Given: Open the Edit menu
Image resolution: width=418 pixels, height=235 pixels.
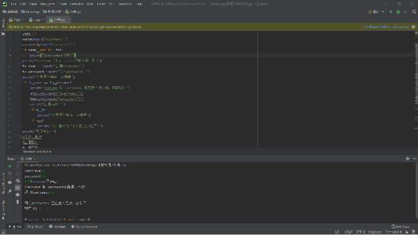Looking at the screenshot, I should [23, 4].
